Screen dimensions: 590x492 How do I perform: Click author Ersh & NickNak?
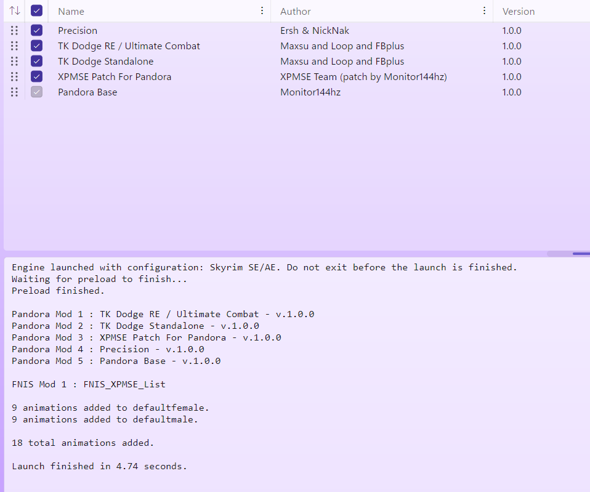(315, 30)
